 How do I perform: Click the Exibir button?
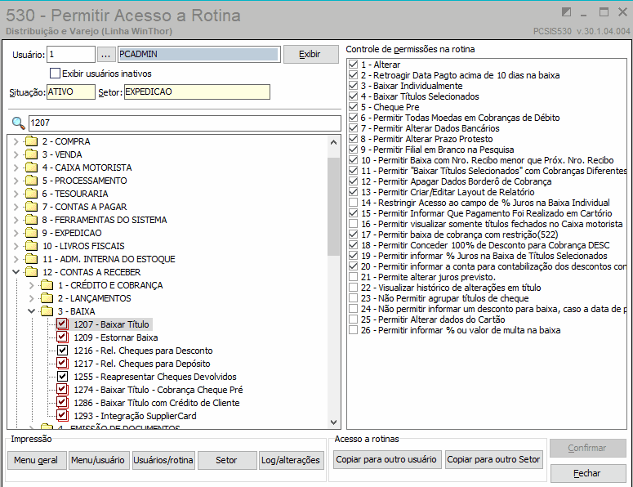pos(311,54)
